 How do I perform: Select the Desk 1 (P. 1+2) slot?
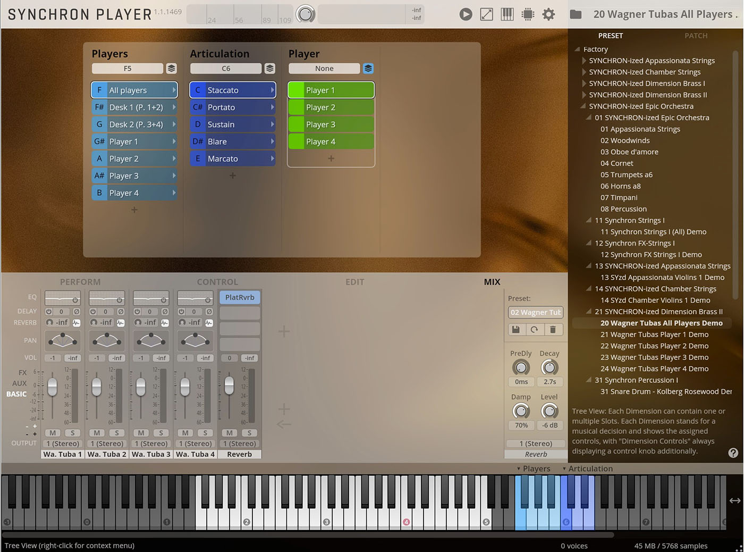click(x=134, y=107)
